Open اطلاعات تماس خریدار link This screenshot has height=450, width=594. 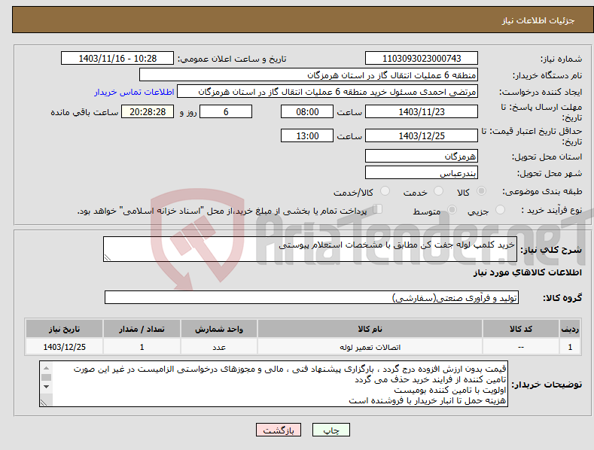(134, 92)
